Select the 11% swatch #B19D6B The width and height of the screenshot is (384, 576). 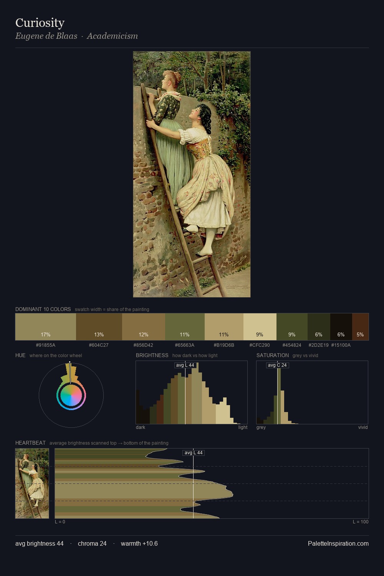pyautogui.click(x=224, y=327)
